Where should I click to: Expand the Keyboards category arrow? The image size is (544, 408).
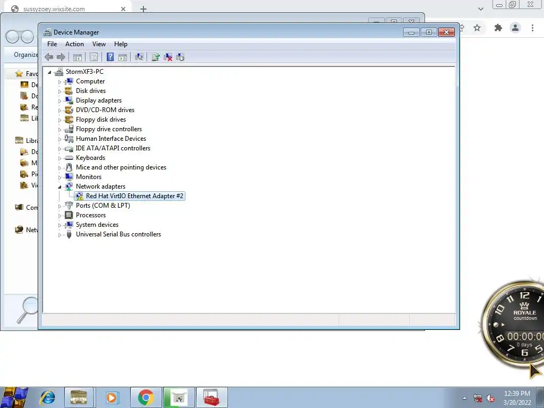(x=59, y=158)
